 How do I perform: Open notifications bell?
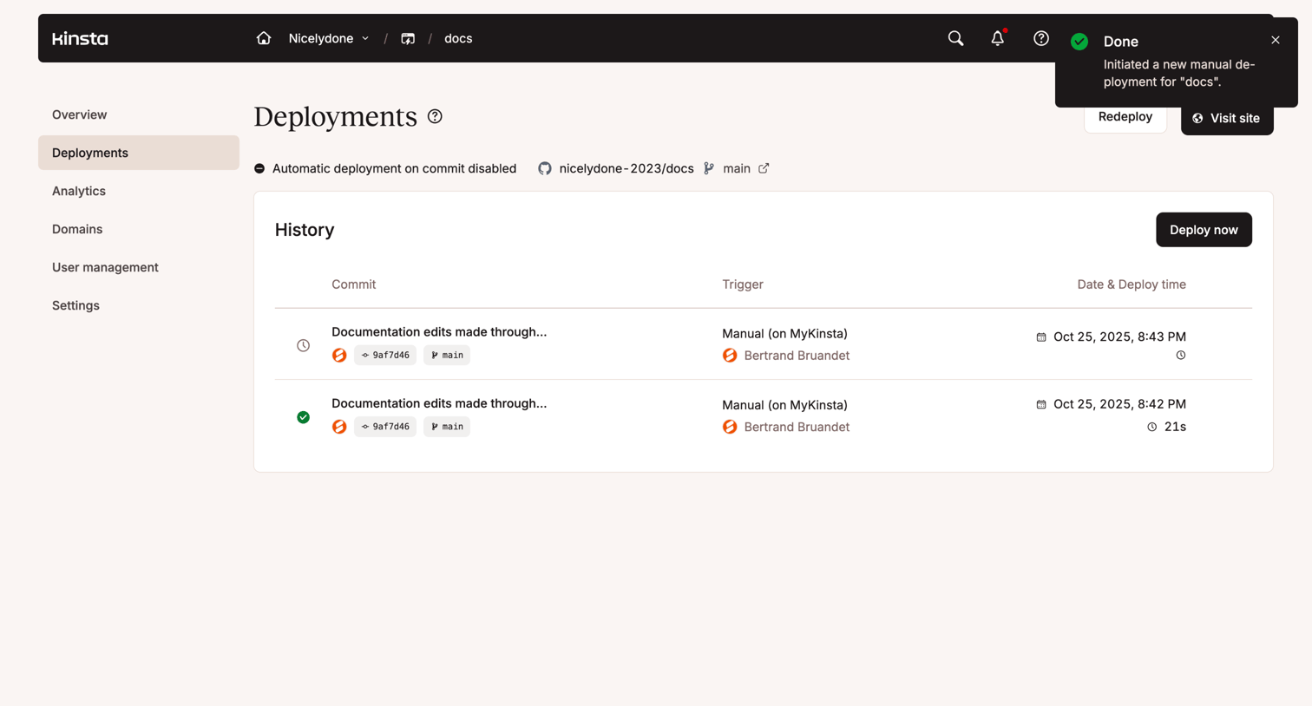click(x=998, y=38)
